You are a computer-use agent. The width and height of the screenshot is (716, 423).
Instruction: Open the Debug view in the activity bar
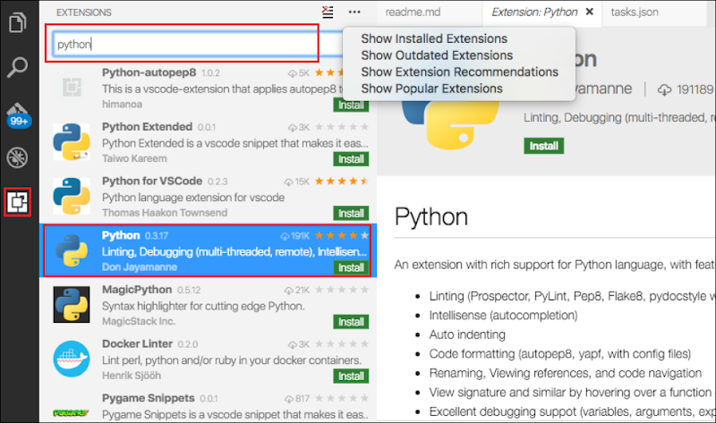click(x=17, y=158)
